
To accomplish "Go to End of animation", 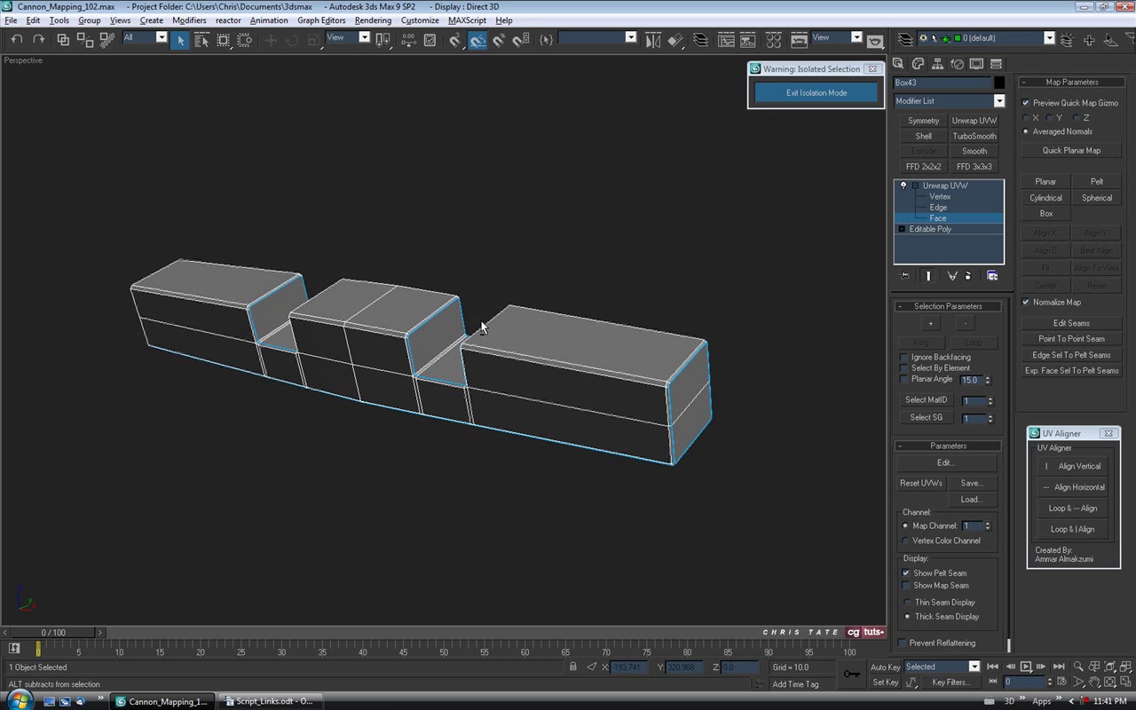I will click(1060, 667).
